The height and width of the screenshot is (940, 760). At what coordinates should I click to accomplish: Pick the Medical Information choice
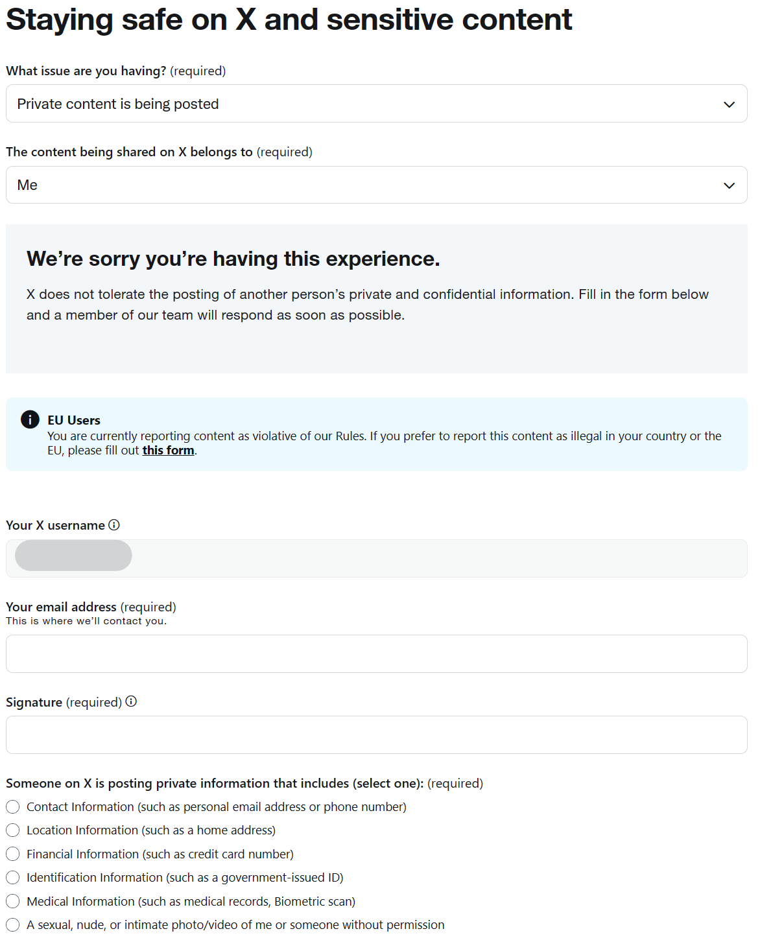pyautogui.click(x=12, y=901)
